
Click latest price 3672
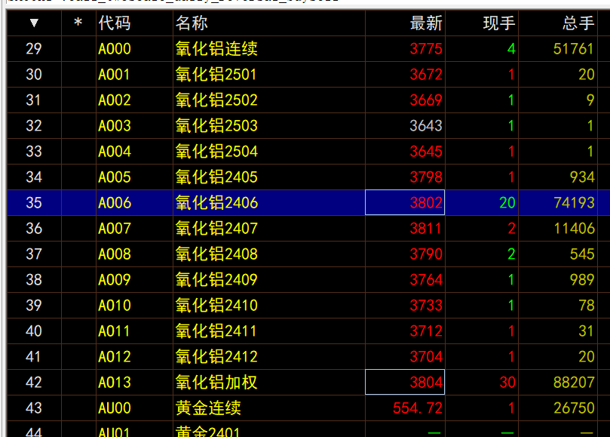click(x=426, y=75)
